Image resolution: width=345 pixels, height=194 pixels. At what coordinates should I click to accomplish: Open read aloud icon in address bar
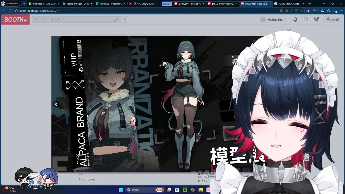[292, 11]
